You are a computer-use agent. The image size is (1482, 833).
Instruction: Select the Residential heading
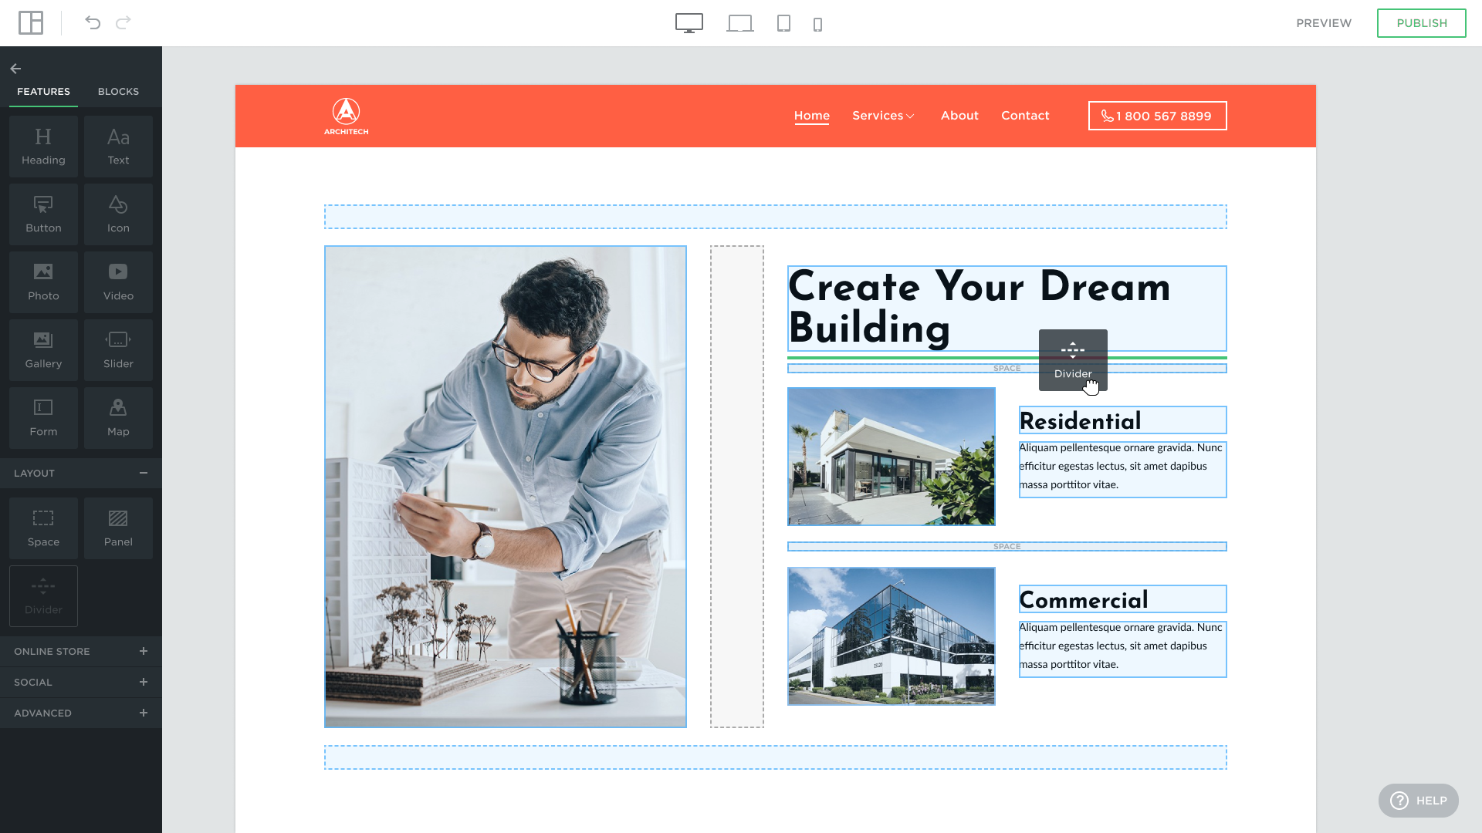pyautogui.click(x=1122, y=420)
